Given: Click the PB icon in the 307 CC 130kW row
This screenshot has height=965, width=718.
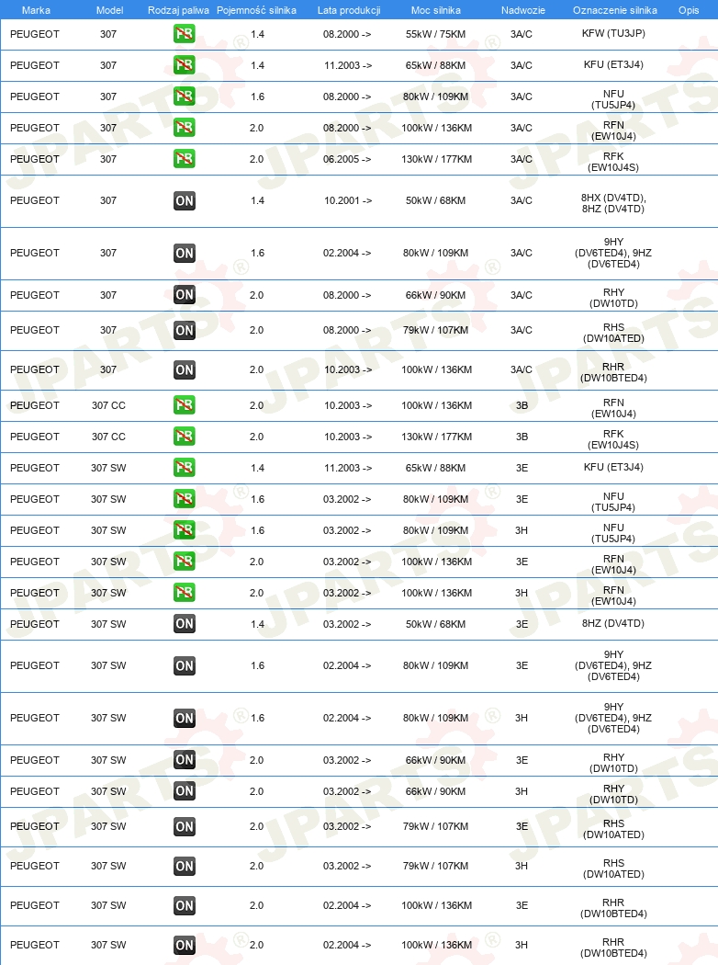Looking at the screenshot, I should point(185,437).
